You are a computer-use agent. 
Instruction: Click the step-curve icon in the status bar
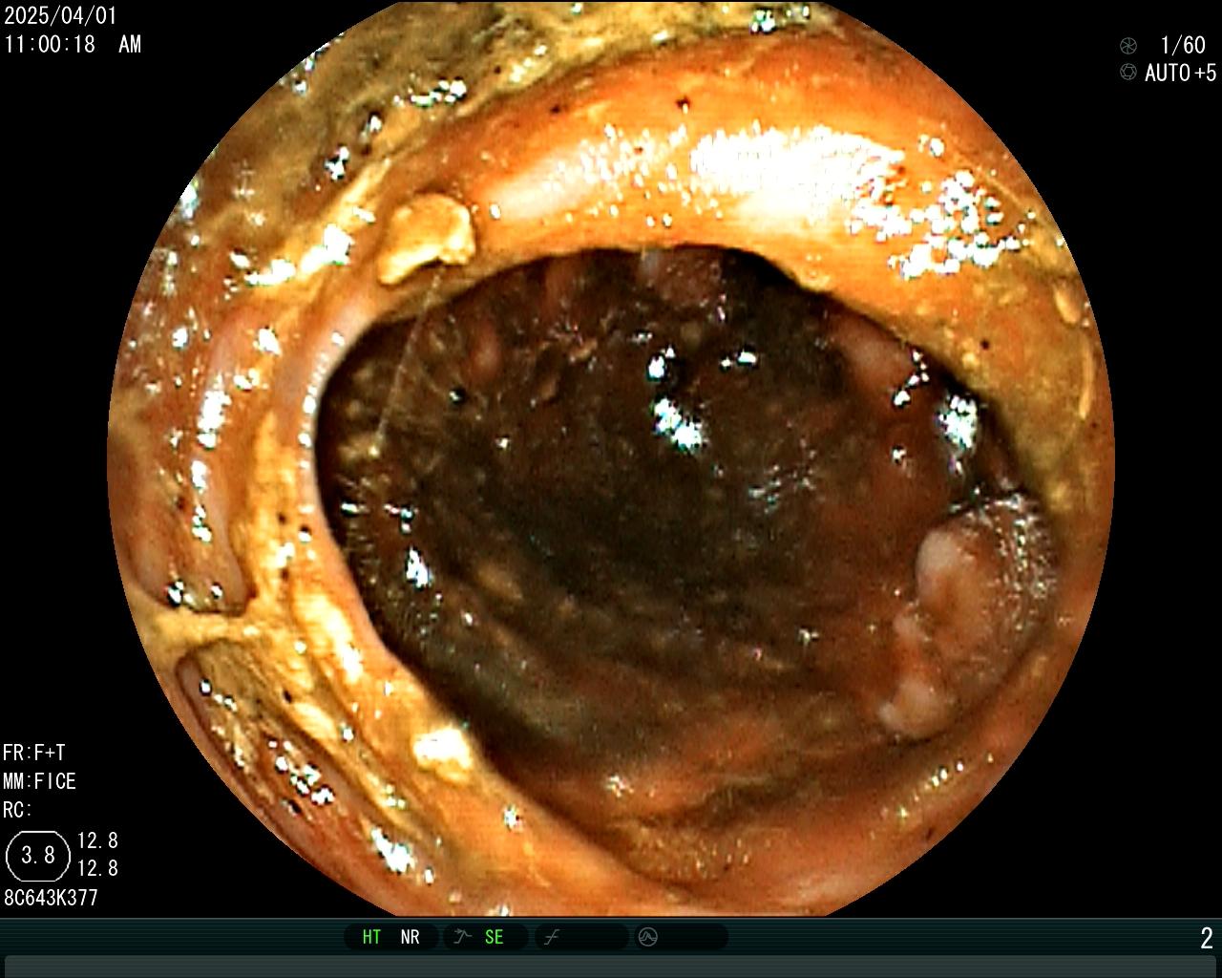coord(551,937)
